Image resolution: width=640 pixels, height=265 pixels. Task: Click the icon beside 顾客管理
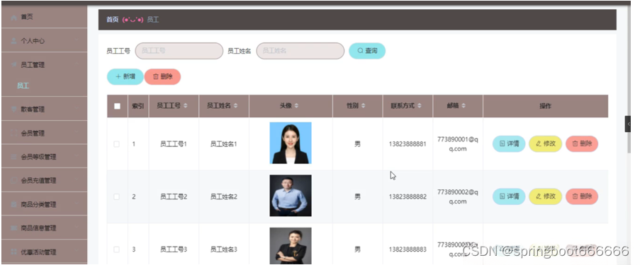point(14,109)
